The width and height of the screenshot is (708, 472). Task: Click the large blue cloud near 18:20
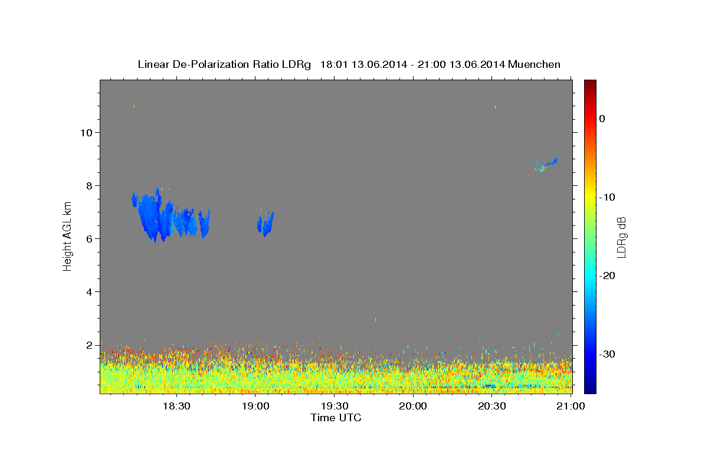click(156, 215)
